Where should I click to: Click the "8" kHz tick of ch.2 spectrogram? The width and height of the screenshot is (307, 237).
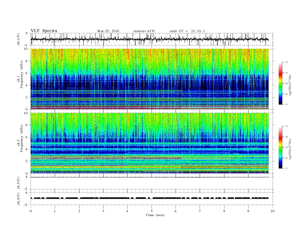(x=27, y=125)
